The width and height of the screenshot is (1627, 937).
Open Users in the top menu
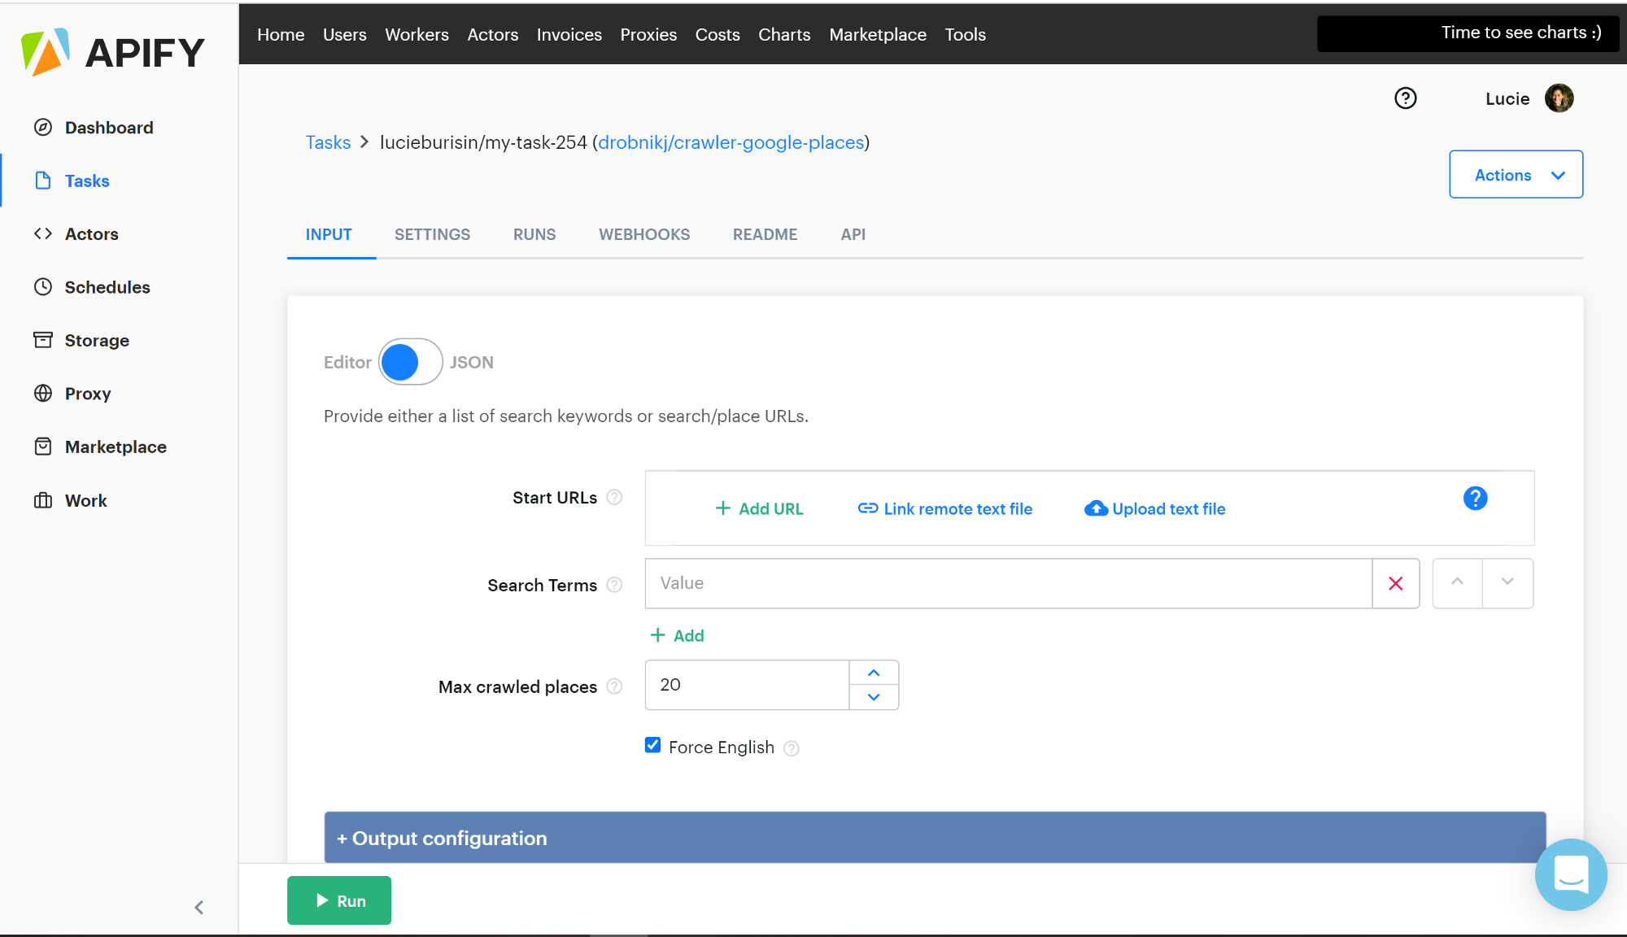[x=344, y=34]
